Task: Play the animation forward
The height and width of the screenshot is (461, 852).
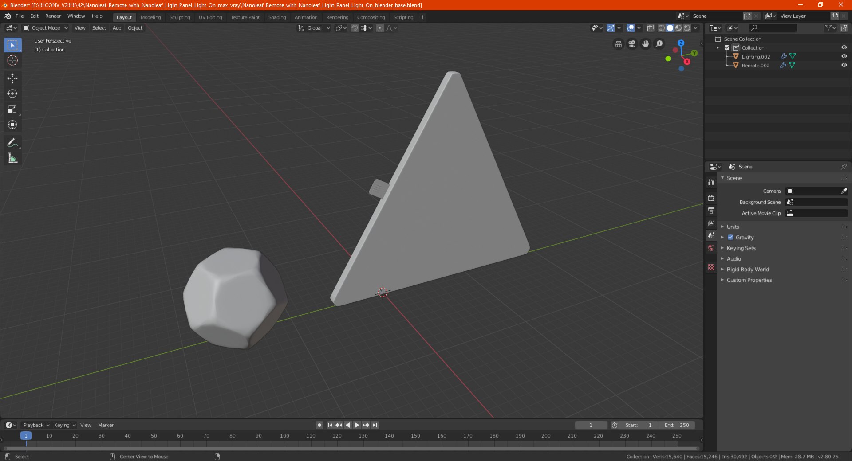Action: (x=357, y=425)
